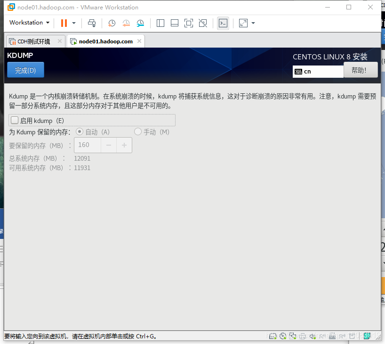Click the sound card status bar icon
This screenshot has width=385, height=344.
(313, 336)
